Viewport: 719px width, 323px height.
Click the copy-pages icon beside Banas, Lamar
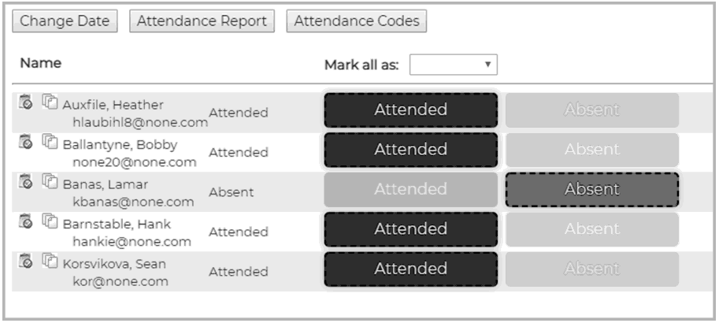pos(50,180)
